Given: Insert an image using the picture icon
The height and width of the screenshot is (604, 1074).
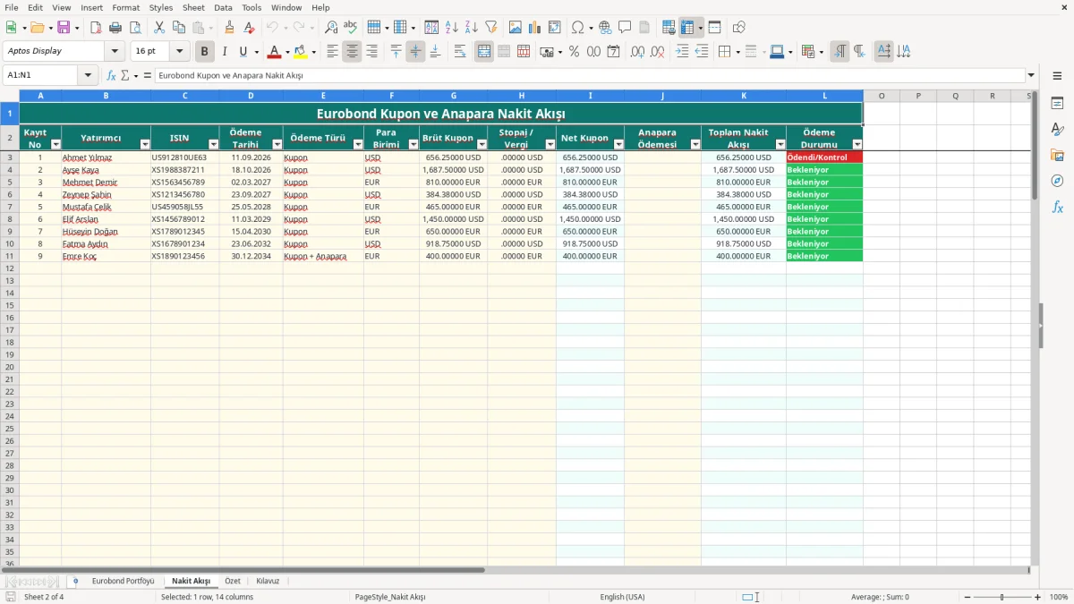Looking at the screenshot, I should (x=516, y=28).
